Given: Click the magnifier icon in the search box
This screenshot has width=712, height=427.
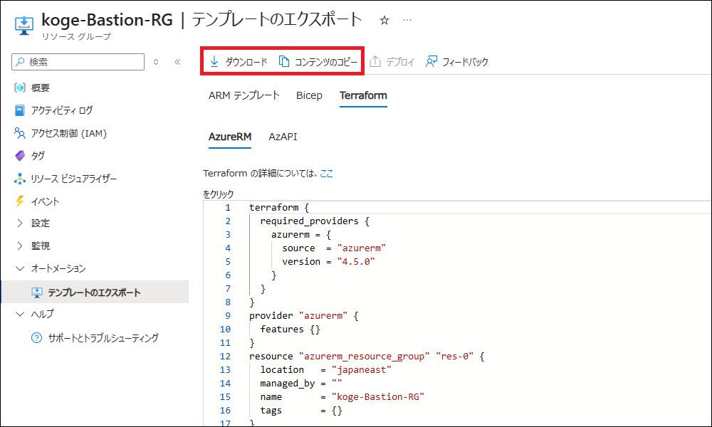Looking at the screenshot, I should [x=21, y=62].
